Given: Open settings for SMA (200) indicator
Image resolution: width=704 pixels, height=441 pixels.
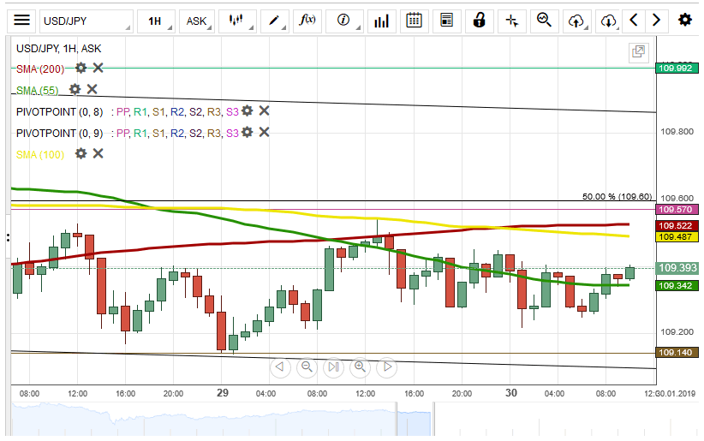Looking at the screenshot, I should tap(81, 68).
